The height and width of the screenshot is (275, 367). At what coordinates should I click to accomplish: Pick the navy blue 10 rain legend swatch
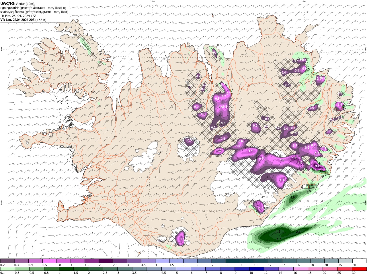pyautogui.click(x=256, y=269)
